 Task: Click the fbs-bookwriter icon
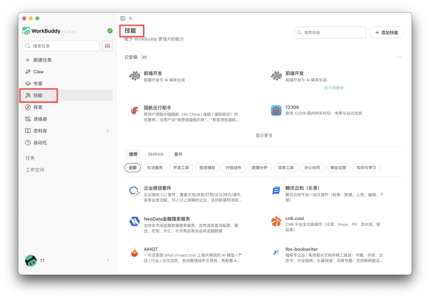[x=276, y=252]
